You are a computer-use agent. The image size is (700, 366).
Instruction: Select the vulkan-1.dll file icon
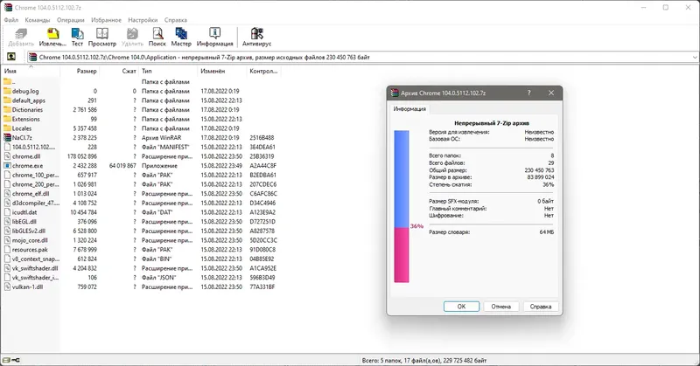(7, 287)
